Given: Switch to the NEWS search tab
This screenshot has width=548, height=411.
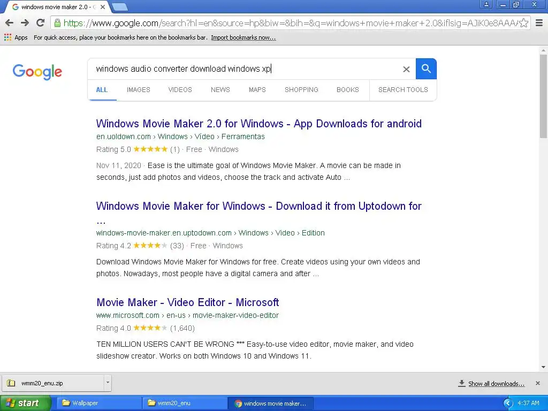Looking at the screenshot, I should [x=220, y=90].
